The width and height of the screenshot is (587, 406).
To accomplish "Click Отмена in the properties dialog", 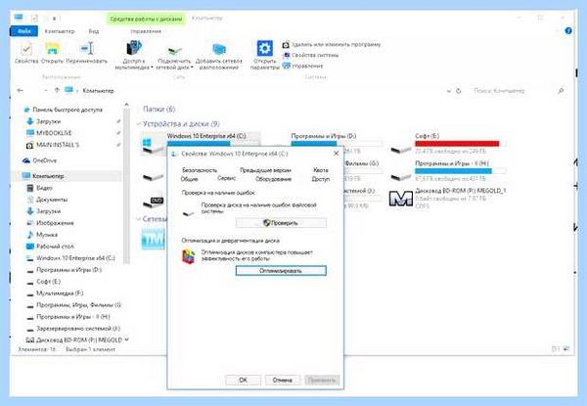I will [283, 380].
